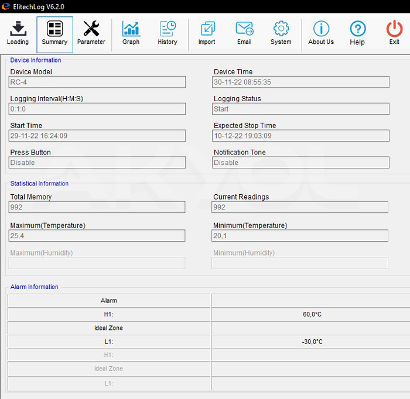This screenshot has width=410, height=399.
Task: Click the Help question mark icon
Action: click(x=357, y=29)
